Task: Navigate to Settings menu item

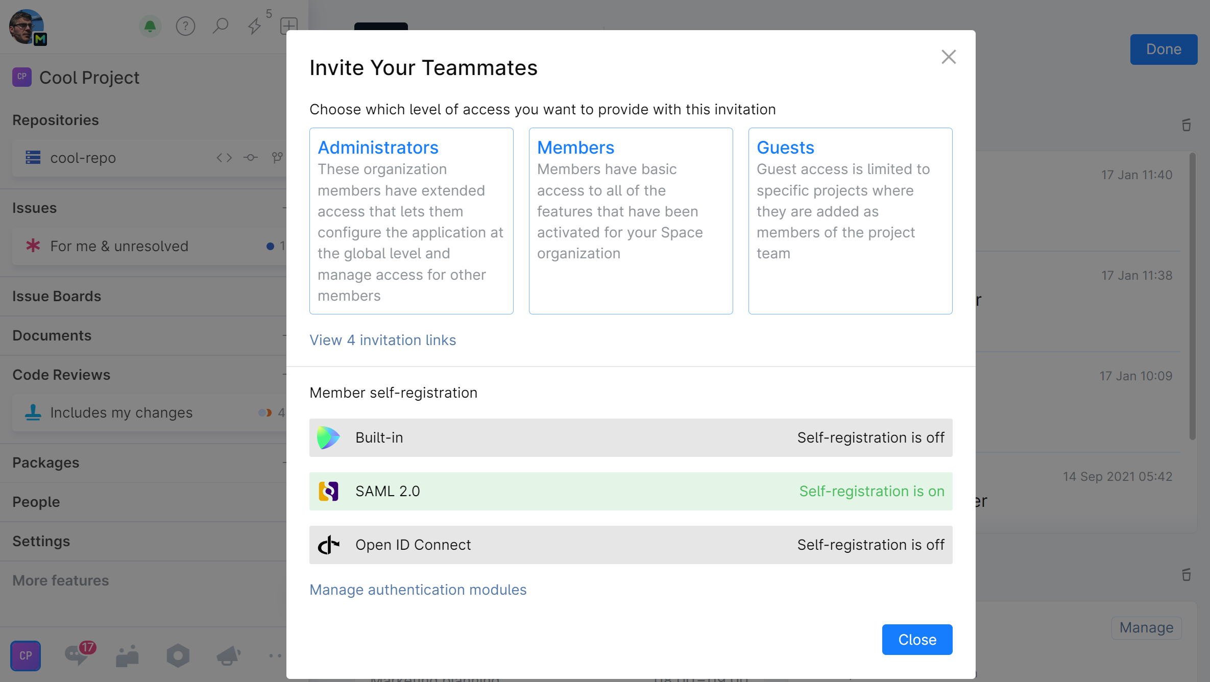Action: click(41, 541)
